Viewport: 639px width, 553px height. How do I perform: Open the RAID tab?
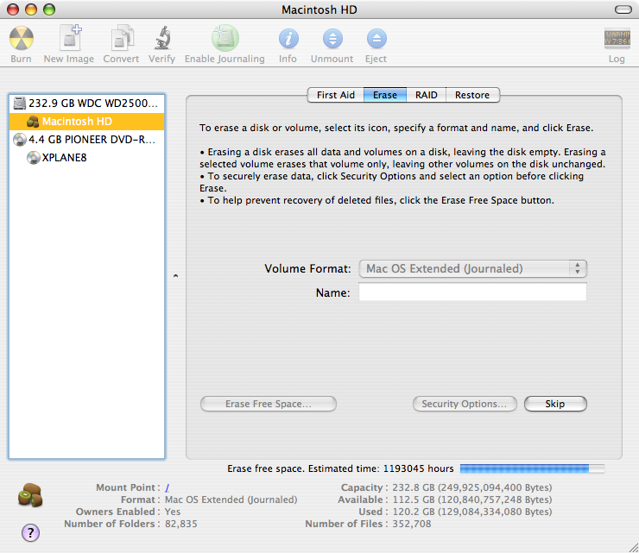(426, 95)
